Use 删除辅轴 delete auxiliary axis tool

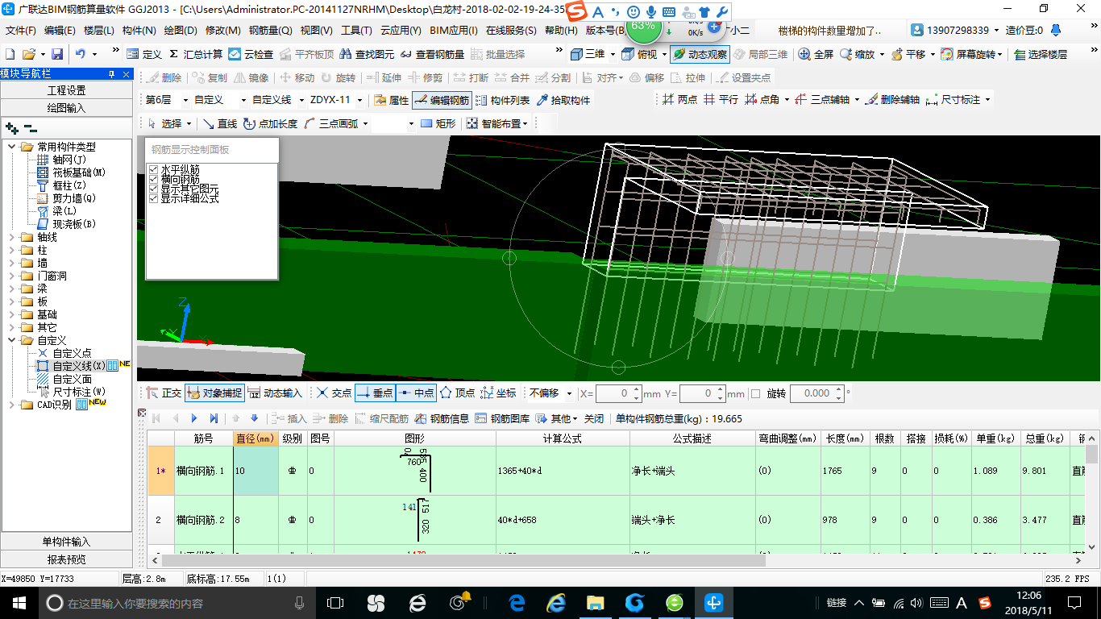pos(892,100)
